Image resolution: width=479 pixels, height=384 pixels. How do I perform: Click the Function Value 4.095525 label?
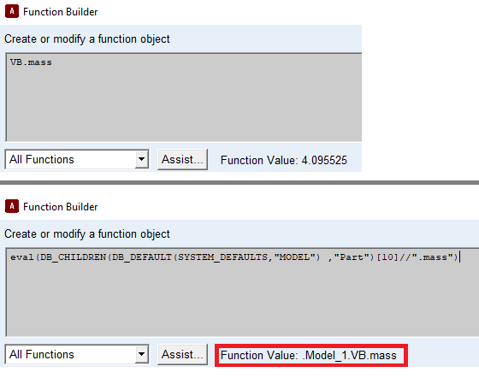tap(284, 160)
